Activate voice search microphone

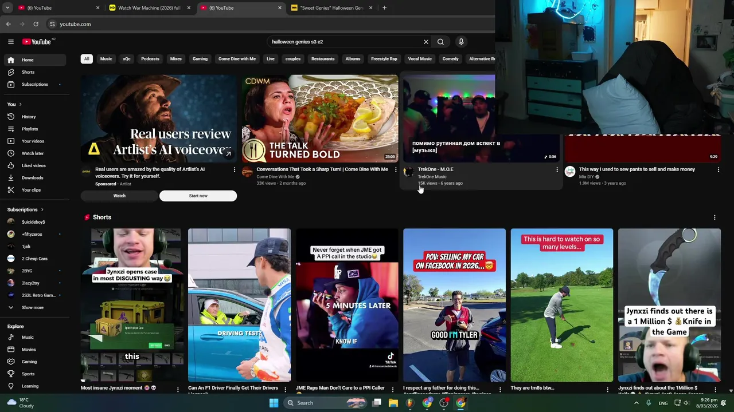(x=461, y=42)
